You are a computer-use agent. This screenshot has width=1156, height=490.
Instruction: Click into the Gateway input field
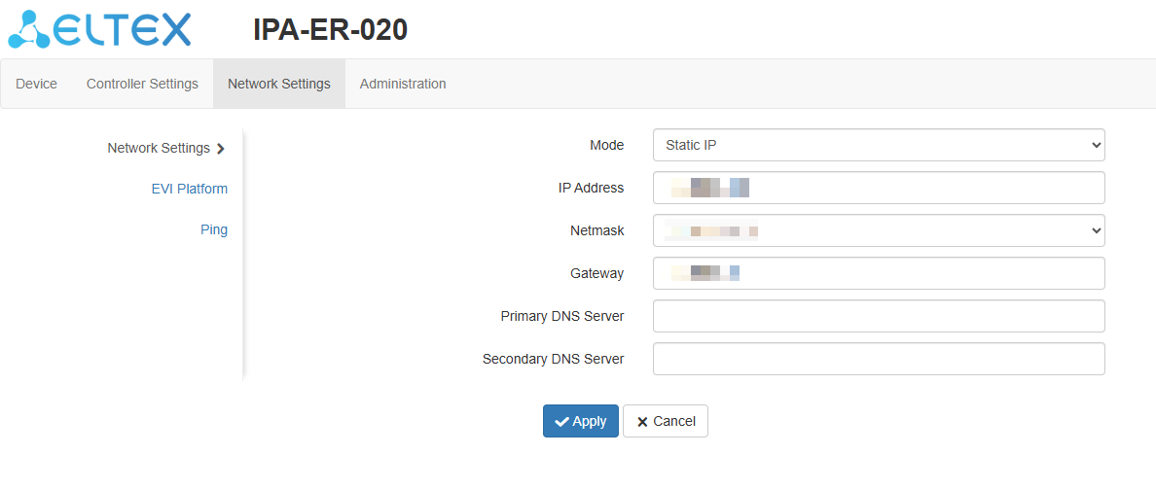879,273
